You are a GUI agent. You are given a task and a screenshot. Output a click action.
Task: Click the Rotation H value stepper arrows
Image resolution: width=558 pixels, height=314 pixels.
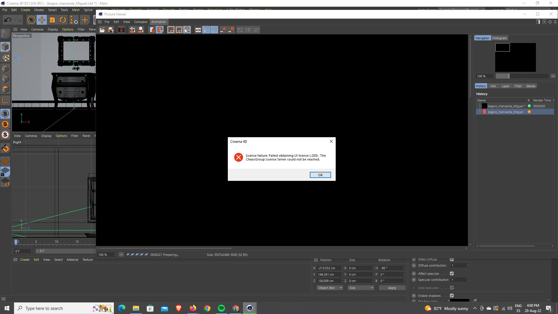tap(404, 268)
